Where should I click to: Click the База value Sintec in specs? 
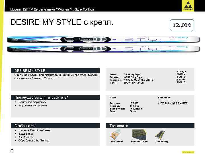(133, 111)
